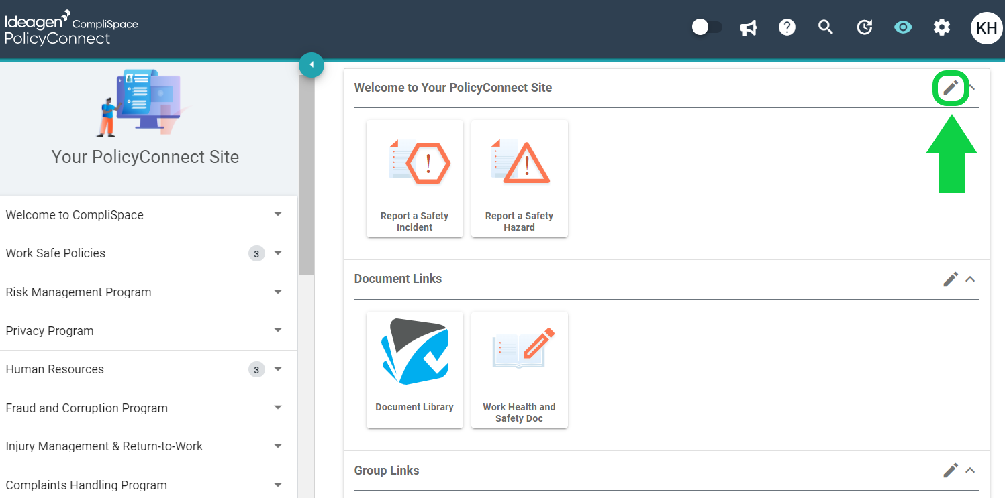Expand the Human Resources dropdown arrow
1005x498 pixels.
tap(278, 369)
